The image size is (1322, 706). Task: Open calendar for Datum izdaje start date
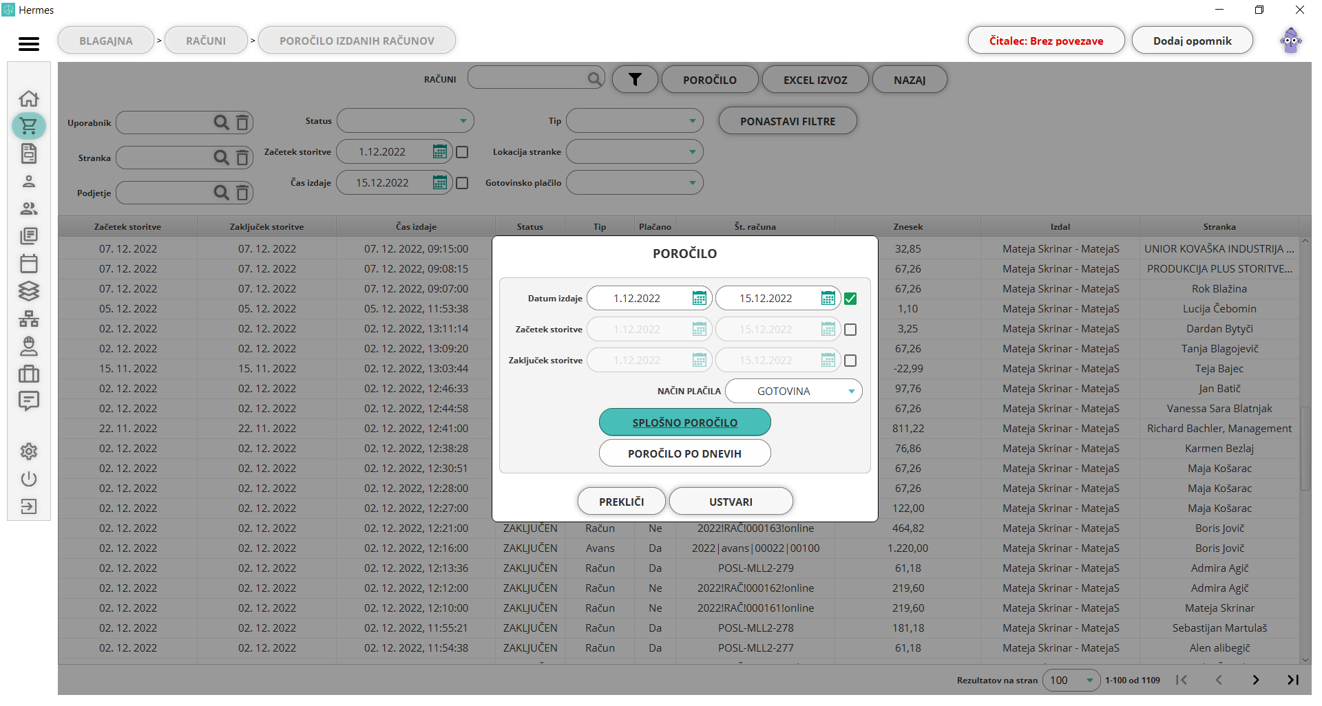(x=699, y=298)
